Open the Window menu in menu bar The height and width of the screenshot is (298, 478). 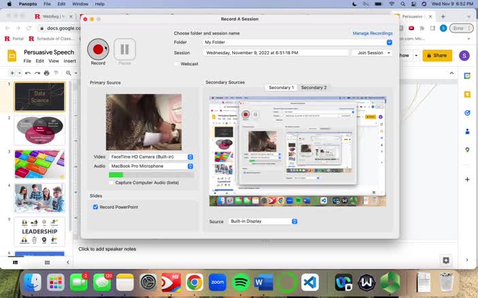80,4
